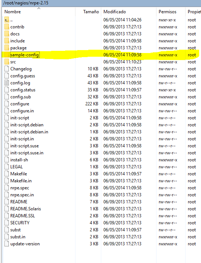This screenshot has width=201, height=263.
Task: Select the init-script.in file name
Action: [22, 139]
